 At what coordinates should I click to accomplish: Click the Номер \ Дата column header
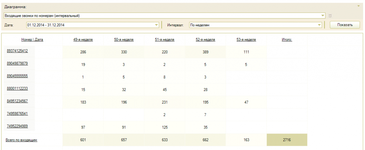click(x=32, y=39)
